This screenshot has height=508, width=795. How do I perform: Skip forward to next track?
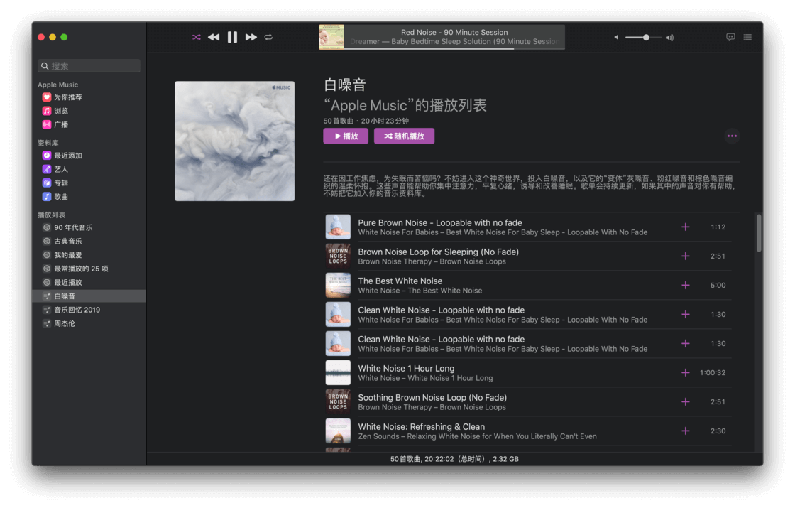(251, 37)
